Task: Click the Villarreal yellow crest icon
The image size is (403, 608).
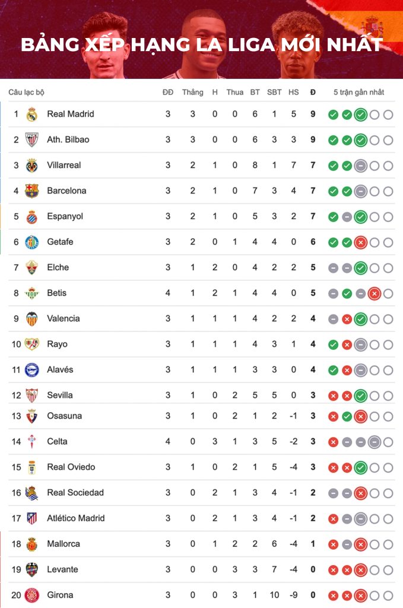Action: [32, 165]
